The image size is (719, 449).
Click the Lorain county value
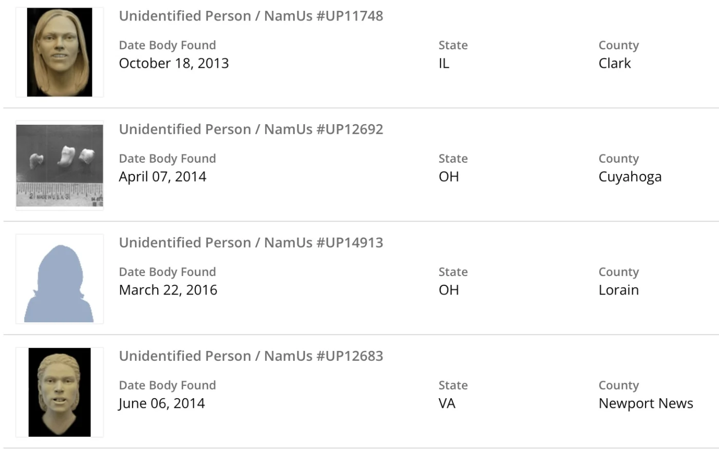pyautogui.click(x=618, y=290)
